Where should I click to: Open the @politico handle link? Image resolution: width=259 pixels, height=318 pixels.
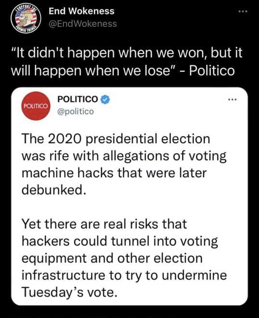click(x=76, y=111)
